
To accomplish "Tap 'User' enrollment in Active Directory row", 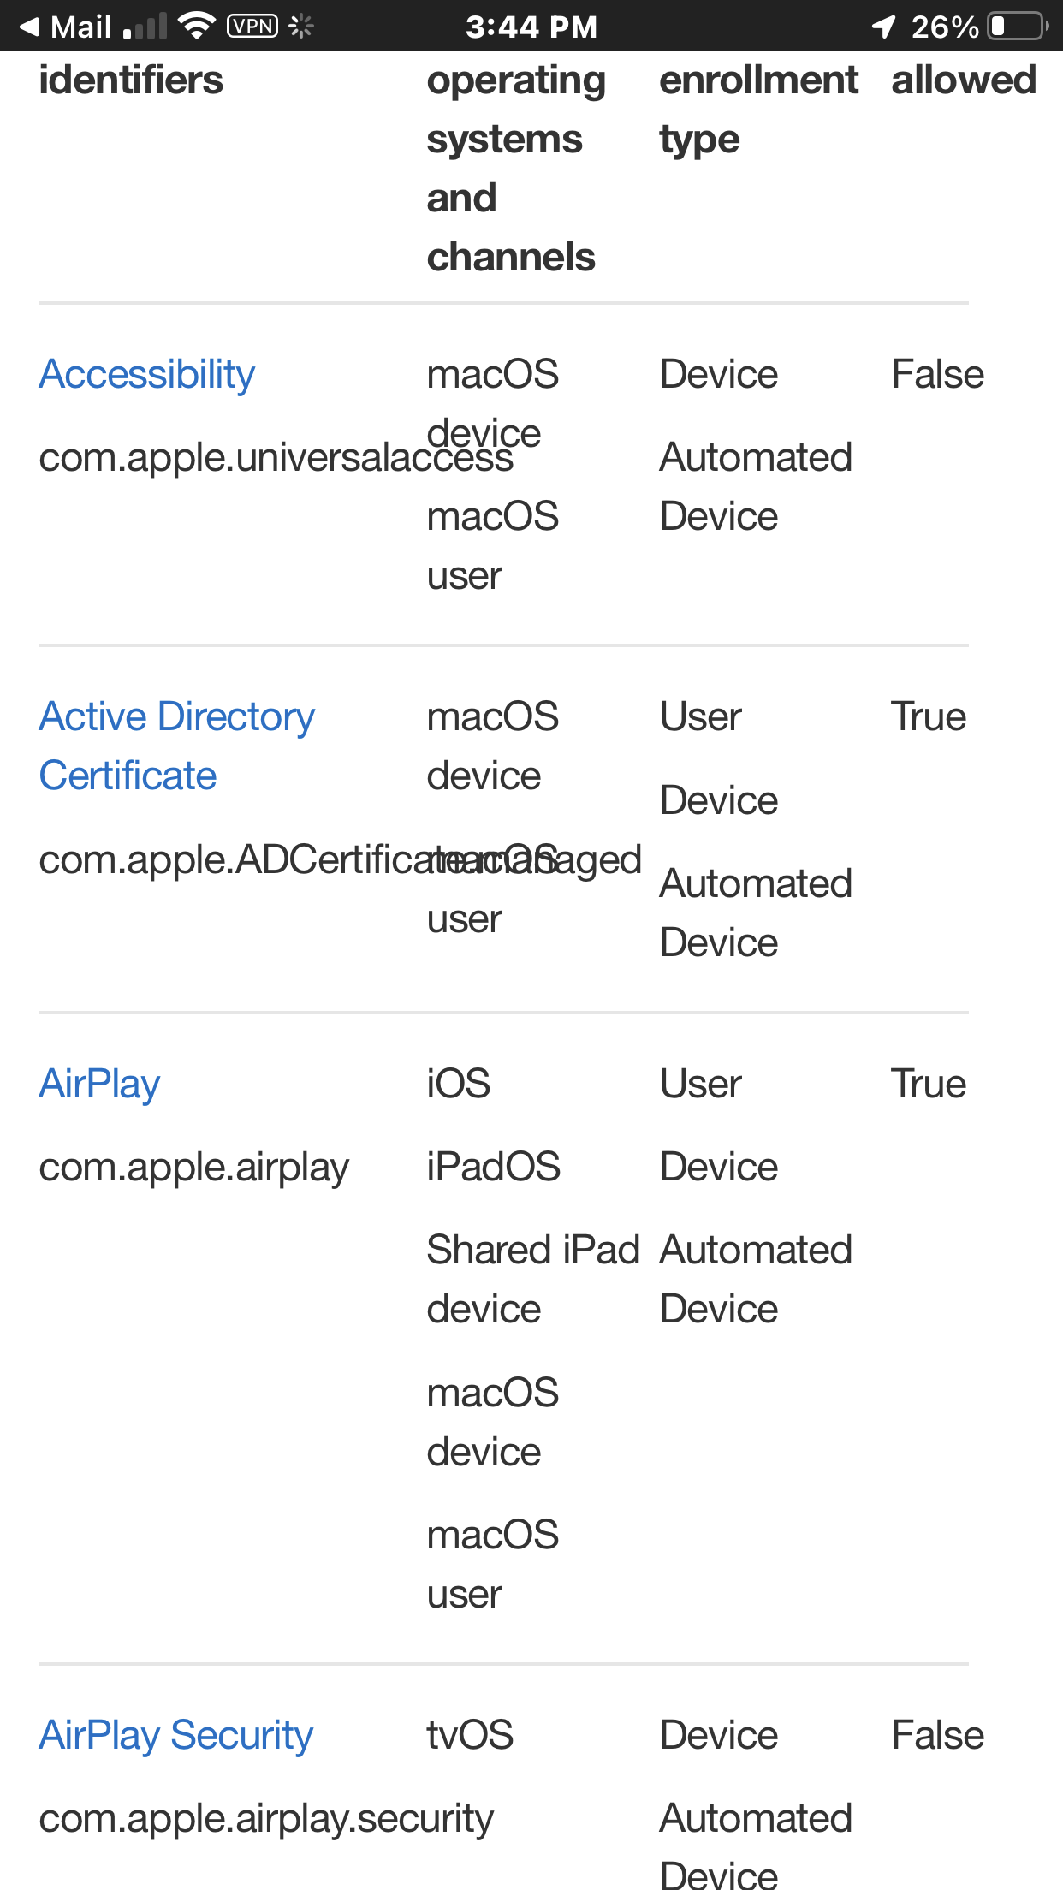I will coord(701,717).
